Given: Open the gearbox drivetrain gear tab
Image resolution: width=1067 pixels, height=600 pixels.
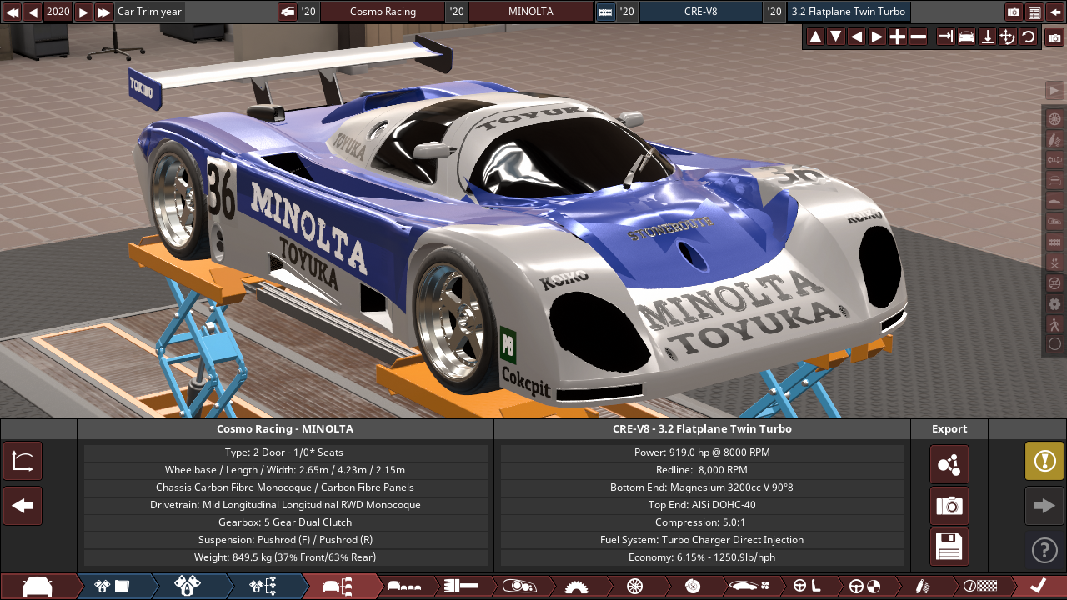Looking at the screenshot, I should 576,586.
